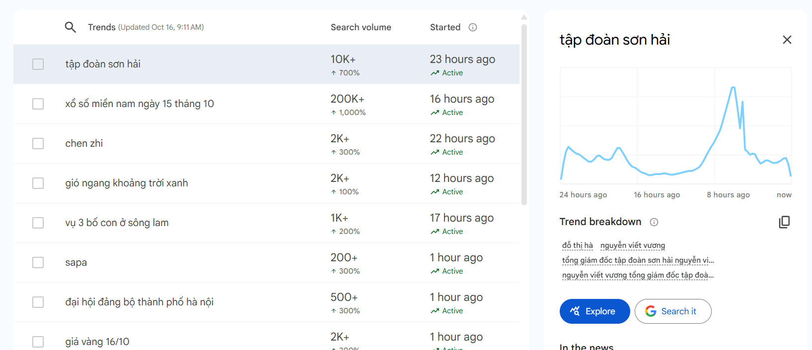Click the scroll-up arrow above the list scrollbar

524,18
